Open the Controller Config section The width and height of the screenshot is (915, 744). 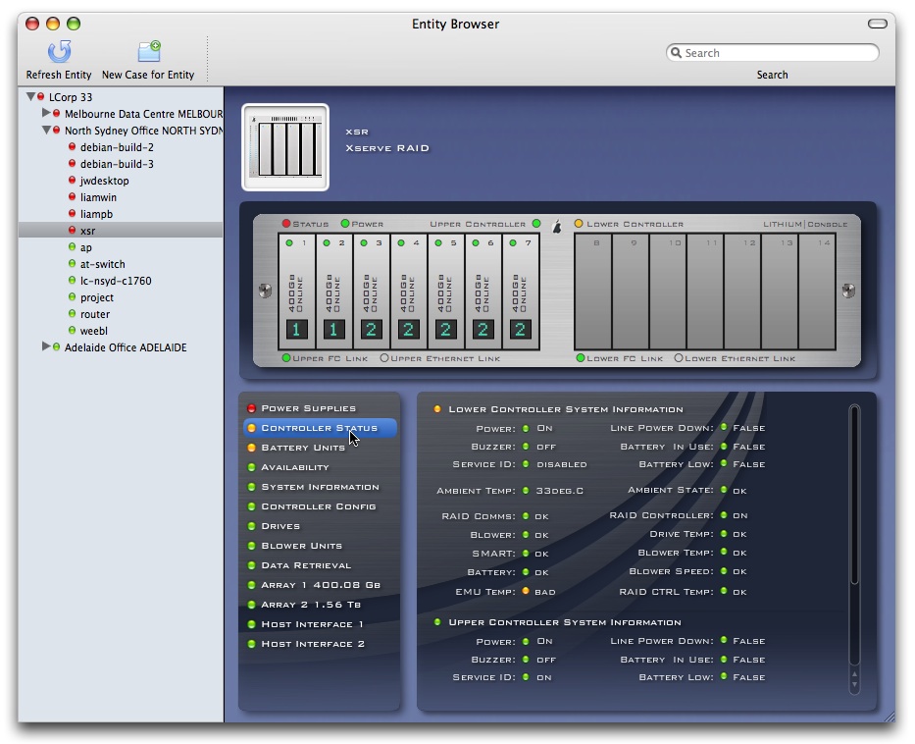pos(320,506)
